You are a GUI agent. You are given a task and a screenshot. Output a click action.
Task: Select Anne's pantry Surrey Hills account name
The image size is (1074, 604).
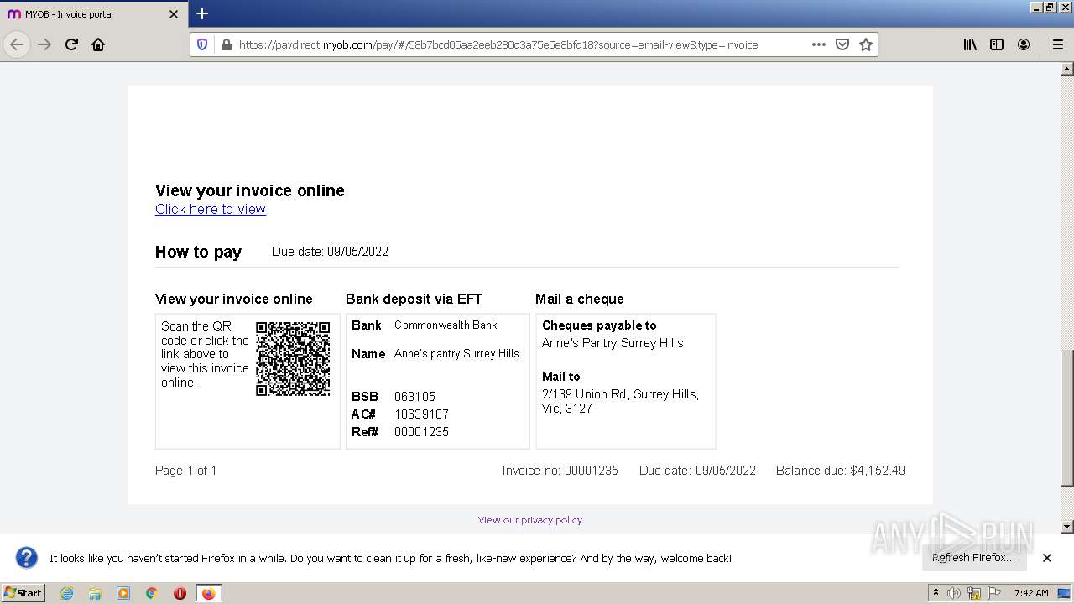click(456, 354)
